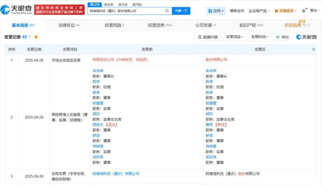Click the orange alert bell beside 变更记录
Viewport: 322px width, 188px height.
point(36,37)
